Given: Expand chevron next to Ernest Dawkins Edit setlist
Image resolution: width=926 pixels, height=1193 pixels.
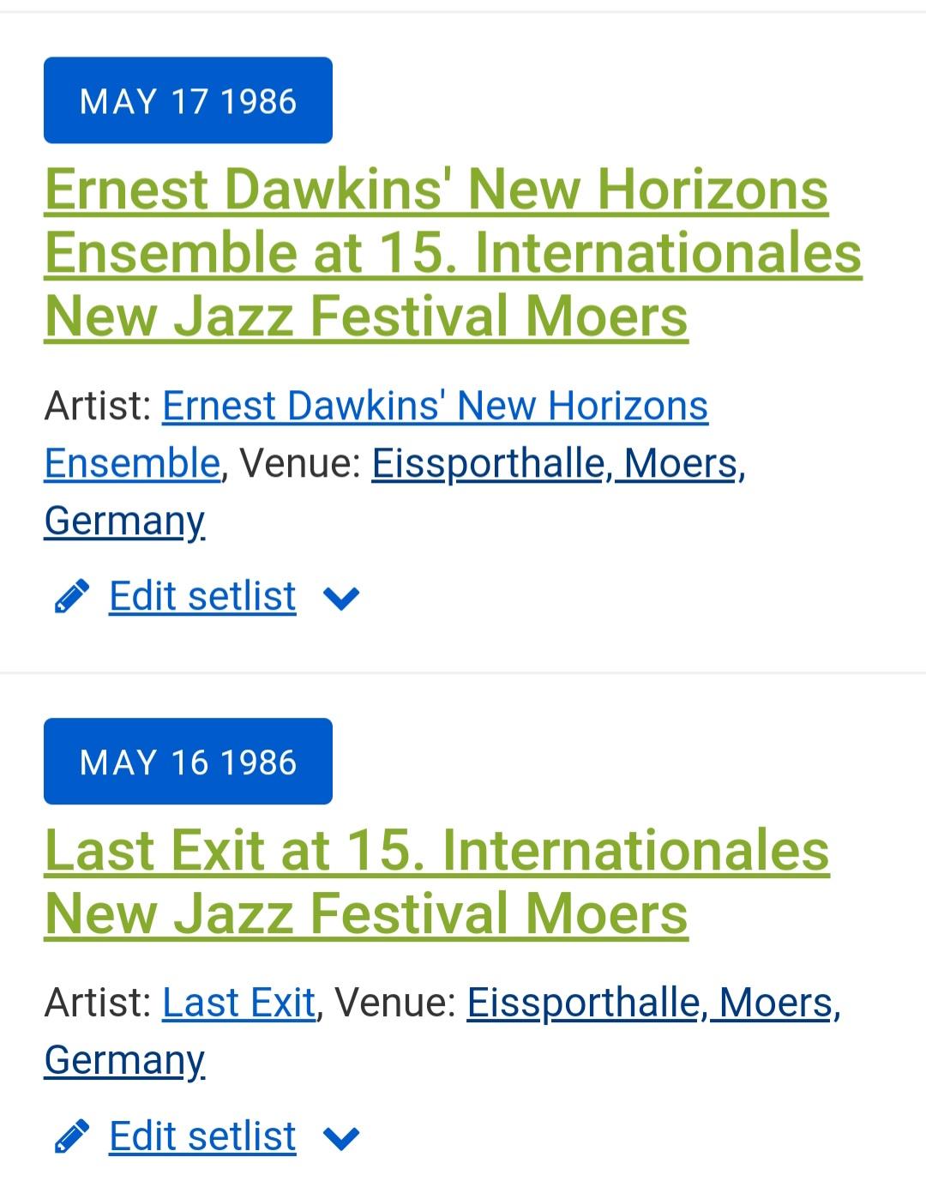Looking at the screenshot, I should [x=341, y=598].
